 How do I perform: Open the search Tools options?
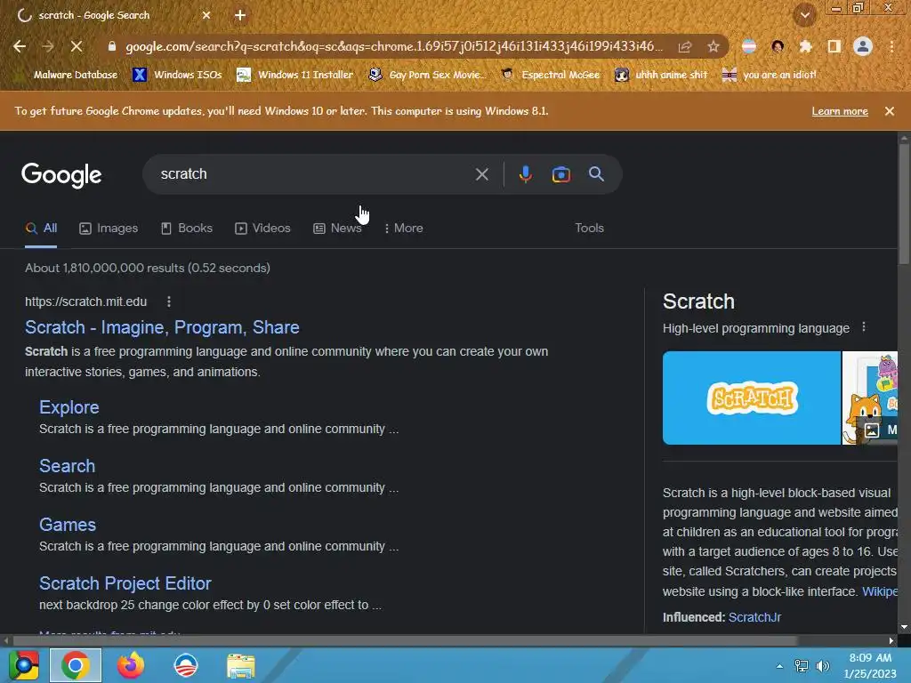589,229
